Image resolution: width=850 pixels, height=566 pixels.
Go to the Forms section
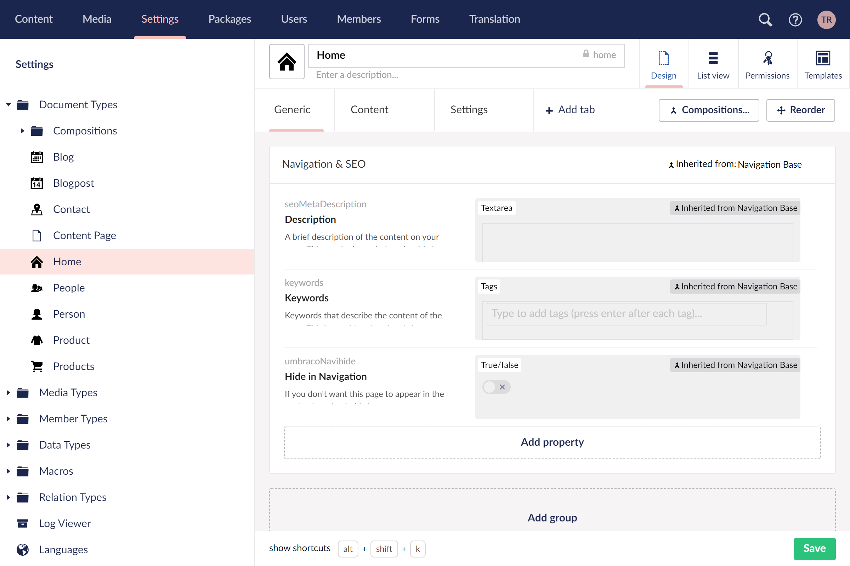coord(425,19)
